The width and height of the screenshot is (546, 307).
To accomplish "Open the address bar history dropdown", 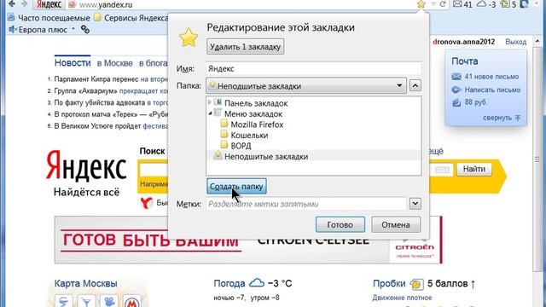I will click(433, 4).
